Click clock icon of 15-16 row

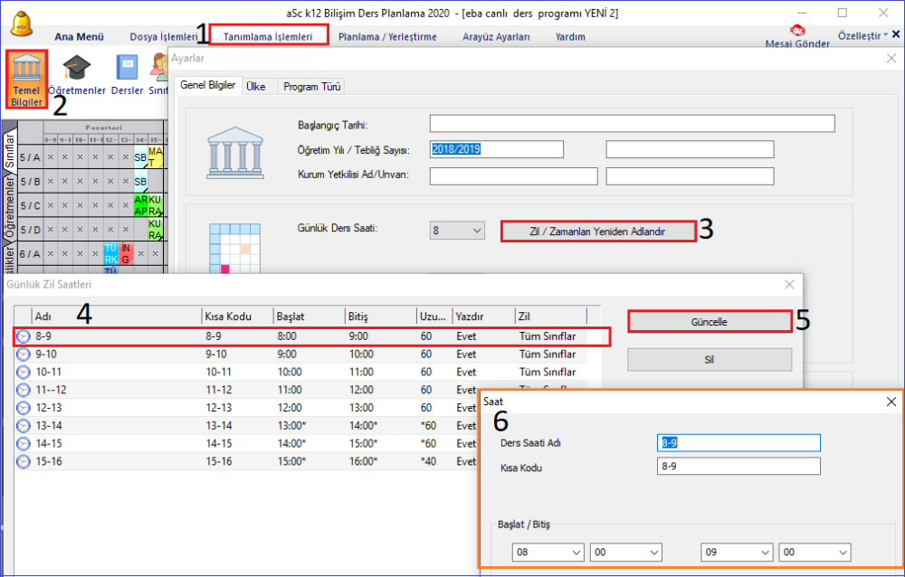pos(24,461)
